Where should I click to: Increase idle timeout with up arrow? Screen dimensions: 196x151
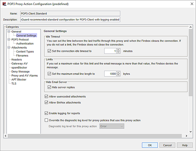[x=118, y=50]
